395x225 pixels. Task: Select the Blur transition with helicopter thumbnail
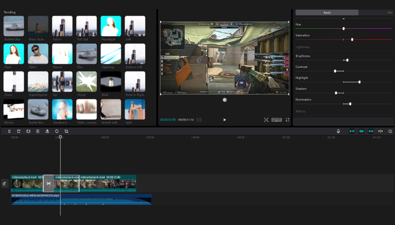point(86,54)
